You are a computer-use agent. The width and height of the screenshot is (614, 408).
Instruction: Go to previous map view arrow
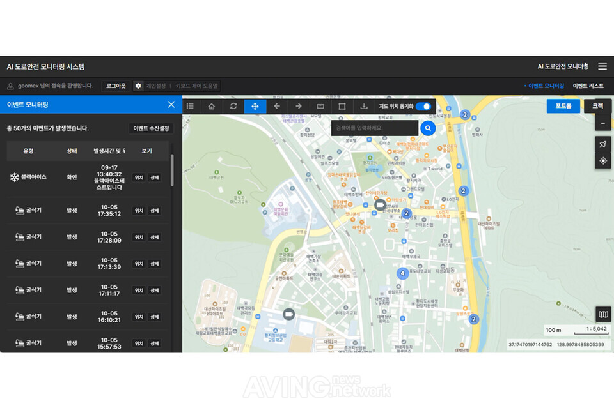tap(277, 106)
